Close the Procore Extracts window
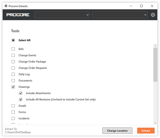 152,6
